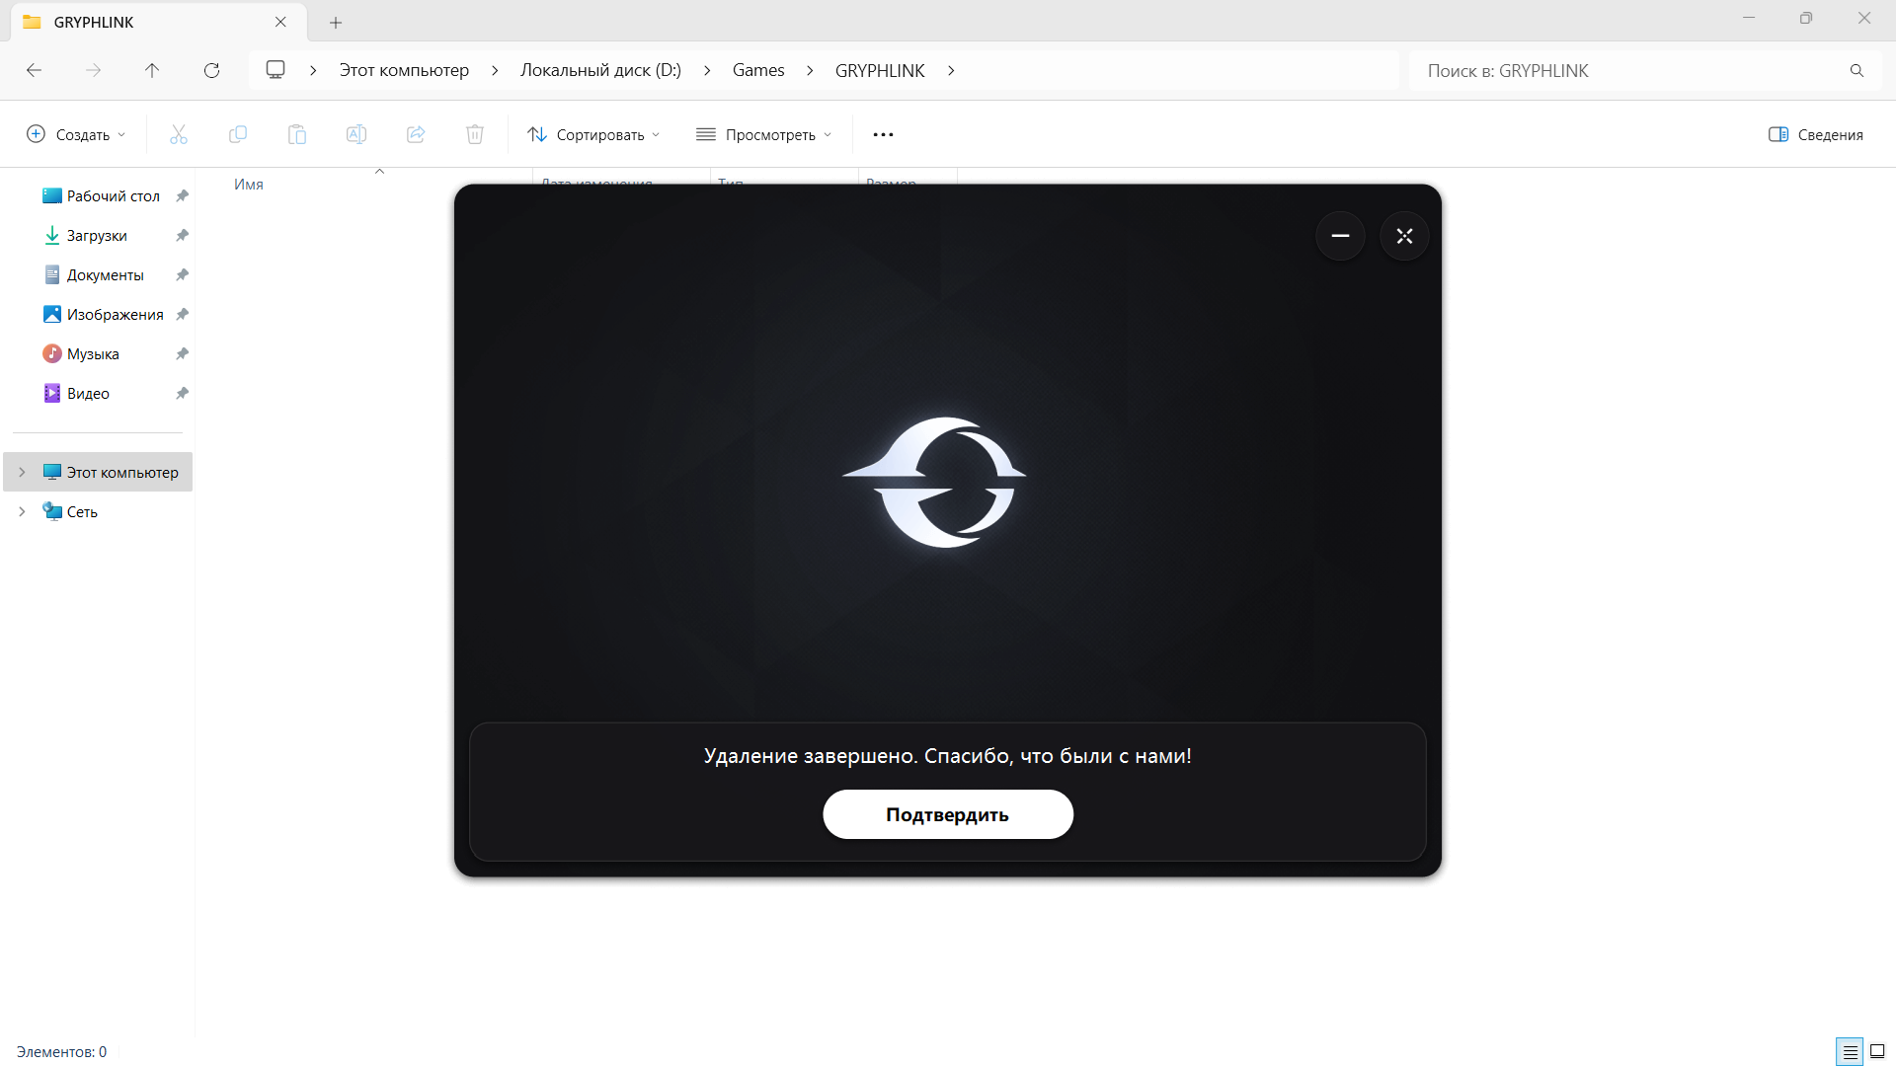Click the Games breadcrumb segment

click(757, 70)
